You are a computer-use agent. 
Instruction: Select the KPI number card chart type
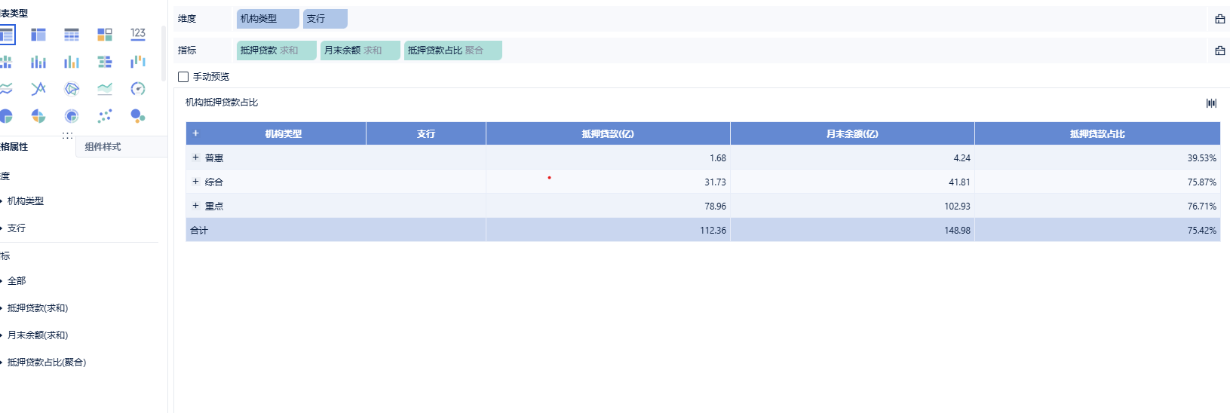[137, 34]
